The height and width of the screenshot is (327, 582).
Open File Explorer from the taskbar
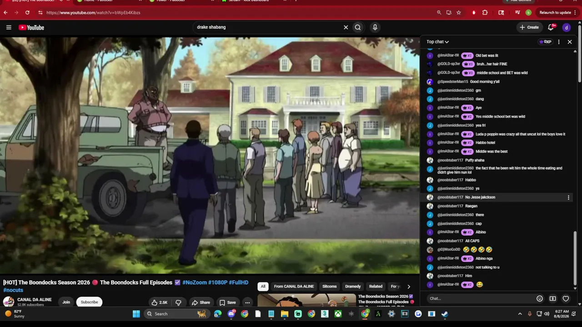click(x=285, y=314)
